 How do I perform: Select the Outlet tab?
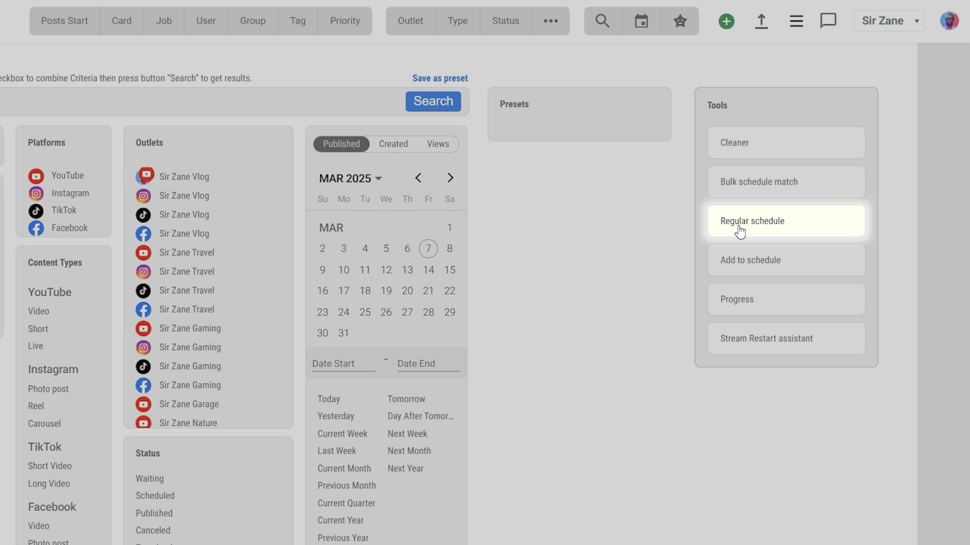point(410,21)
